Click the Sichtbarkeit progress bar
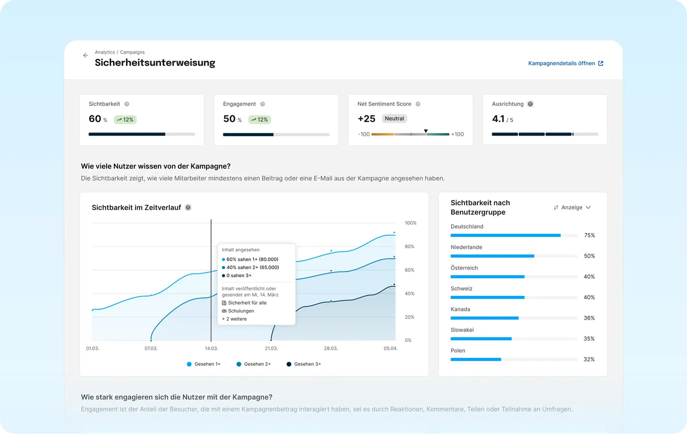 tap(142, 134)
